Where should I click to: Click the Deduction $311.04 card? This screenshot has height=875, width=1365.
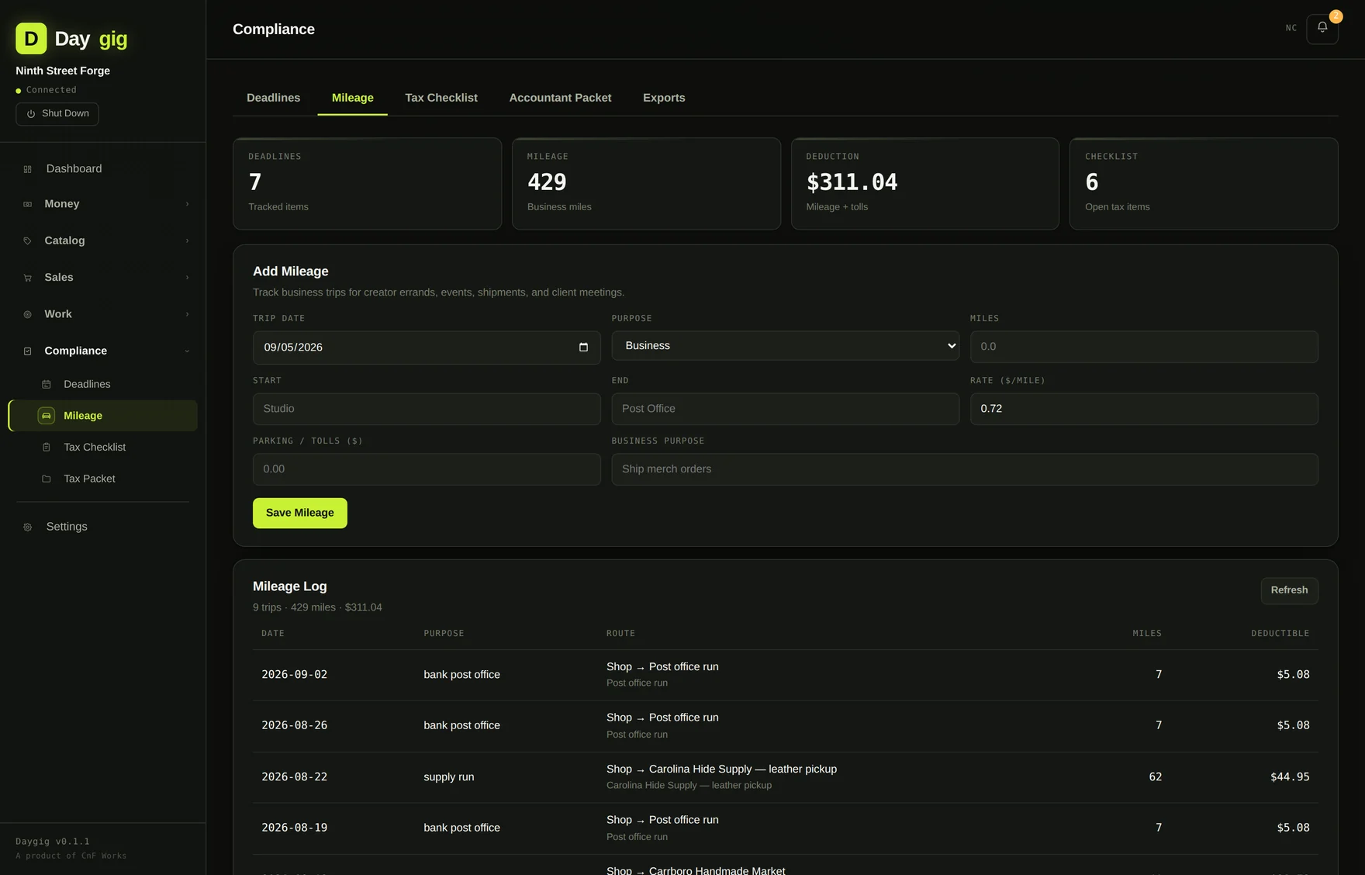[924, 184]
